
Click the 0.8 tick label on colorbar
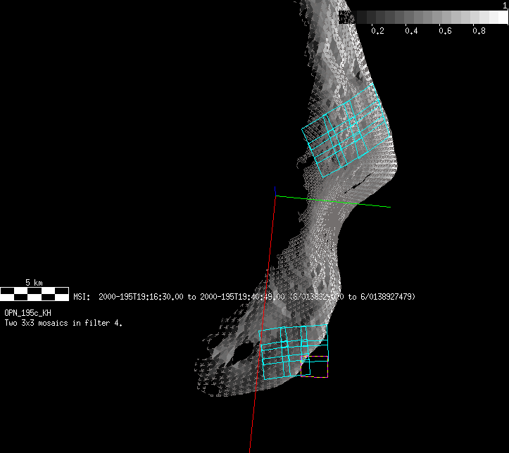tap(479, 31)
